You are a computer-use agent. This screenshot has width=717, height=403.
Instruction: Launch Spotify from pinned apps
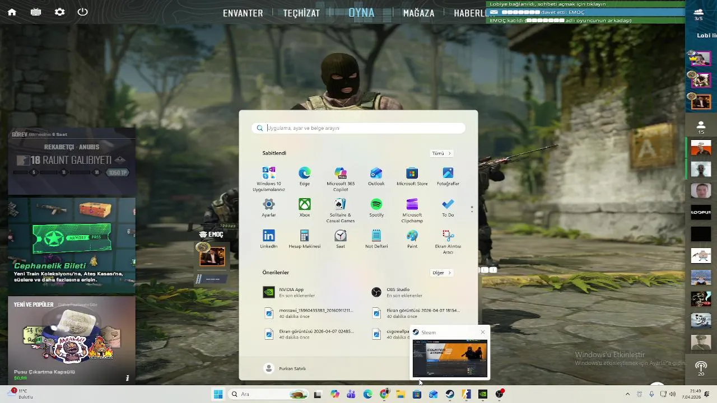(x=376, y=208)
